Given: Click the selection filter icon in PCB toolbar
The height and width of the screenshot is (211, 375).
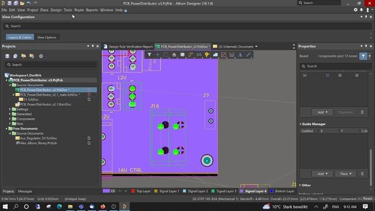Looking at the screenshot, I should click(x=149, y=55).
